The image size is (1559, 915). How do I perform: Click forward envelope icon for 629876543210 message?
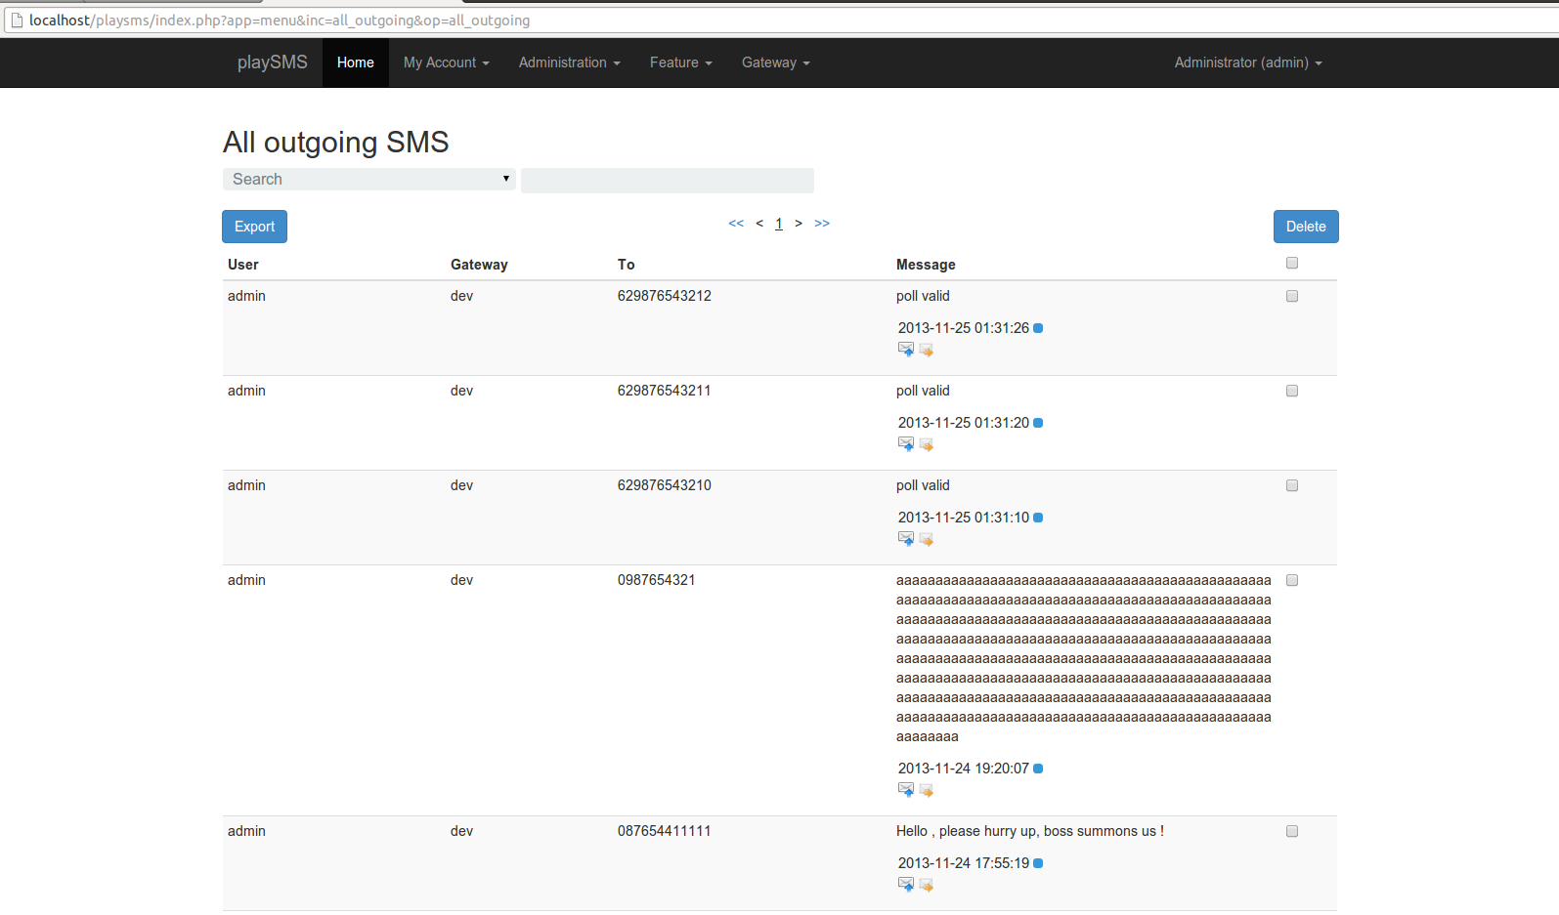tap(927, 538)
